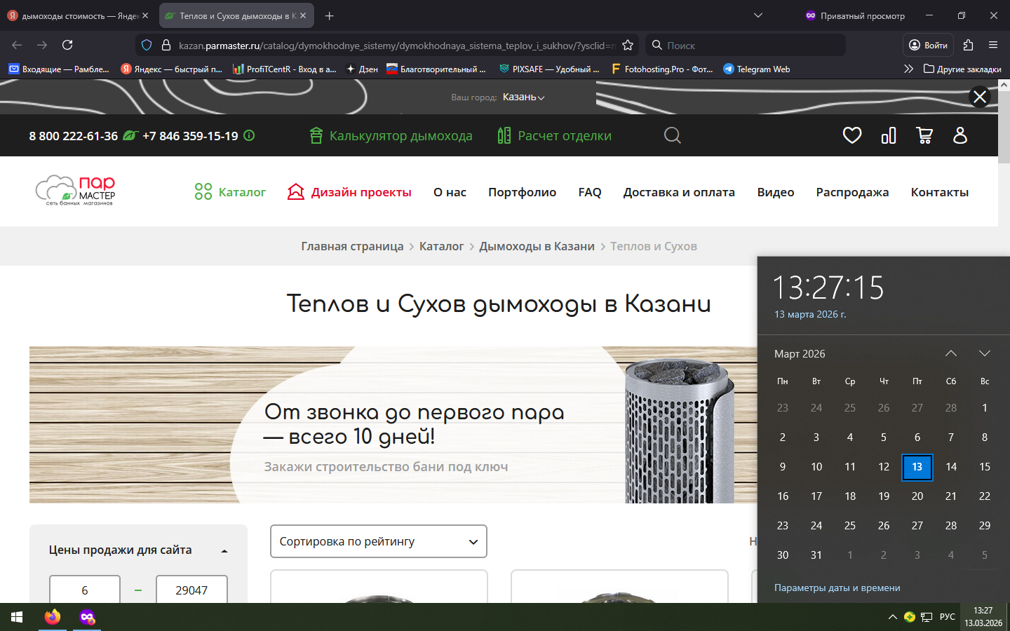Open the Firefox extensions icon

tap(968, 45)
